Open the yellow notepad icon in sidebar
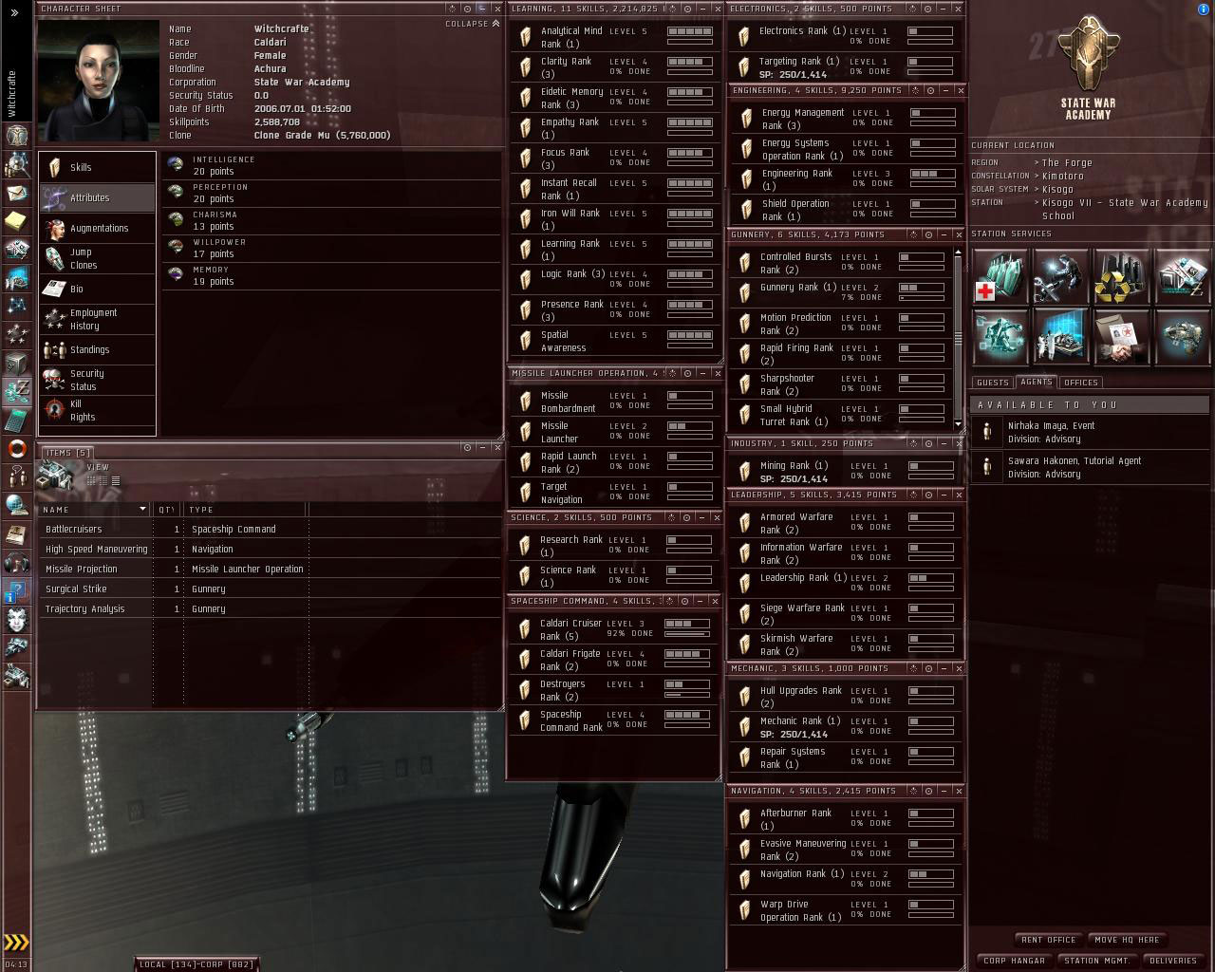The width and height of the screenshot is (1215, 972). click(16, 221)
